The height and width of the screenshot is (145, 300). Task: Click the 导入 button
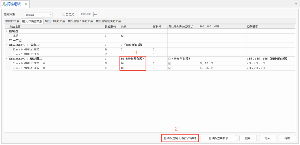pos(267,138)
